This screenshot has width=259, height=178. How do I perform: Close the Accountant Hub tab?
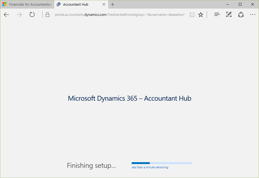click(104, 5)
